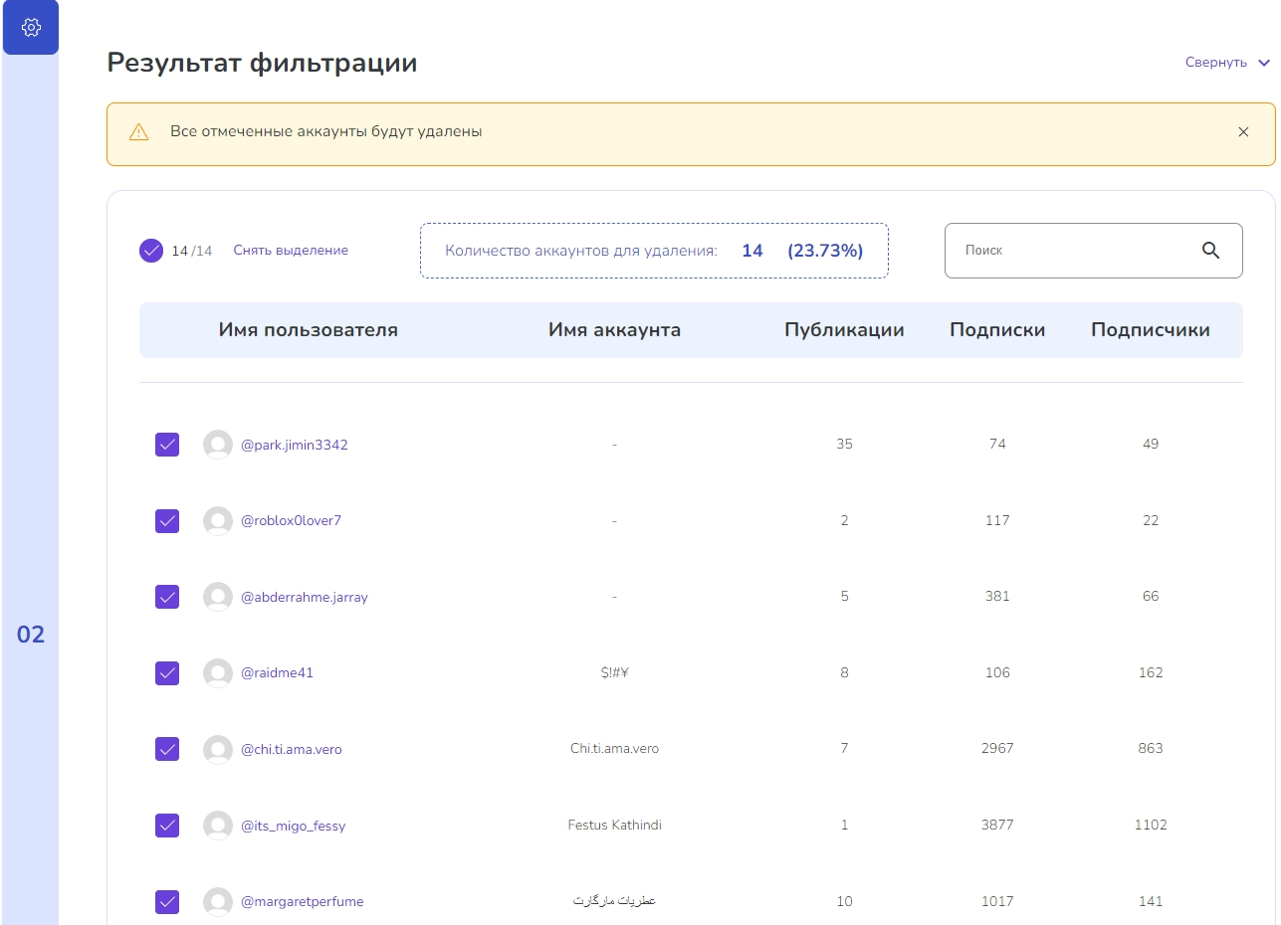This screenshot has height=925, width=1281.
Task: Open the @its_migo_fessy profile link
Action: click(294, 826)
